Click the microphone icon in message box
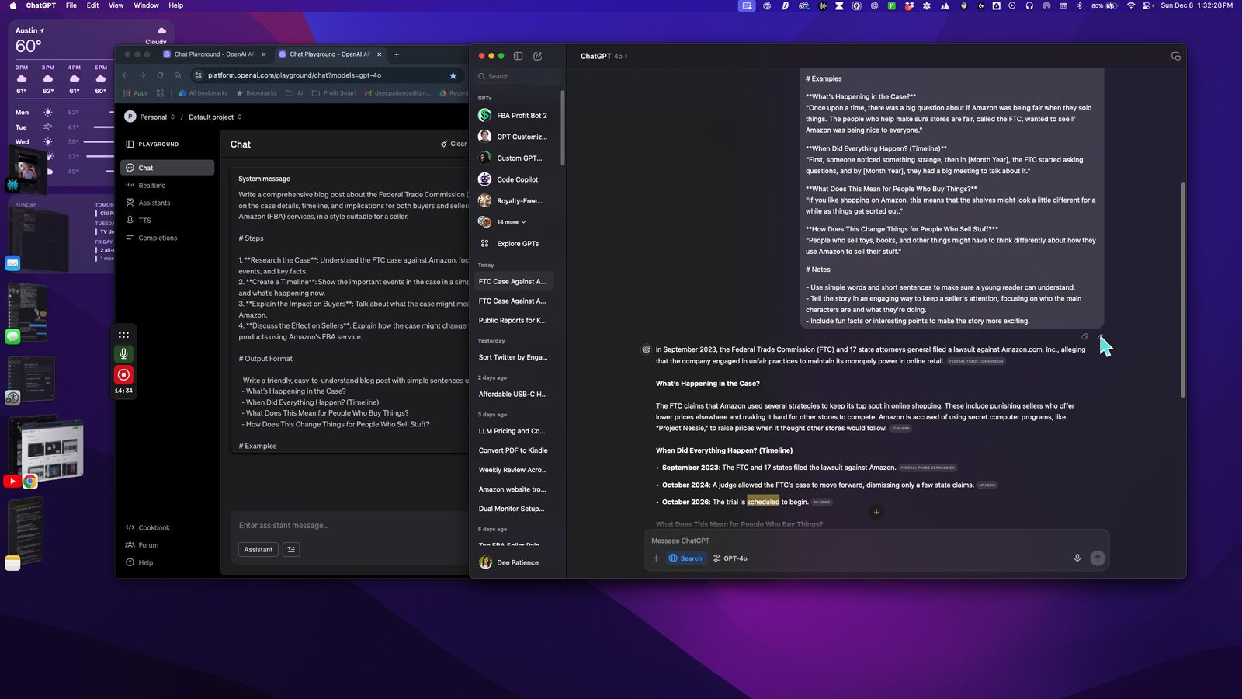1242x699 pixels. (x=1077, y=558)
